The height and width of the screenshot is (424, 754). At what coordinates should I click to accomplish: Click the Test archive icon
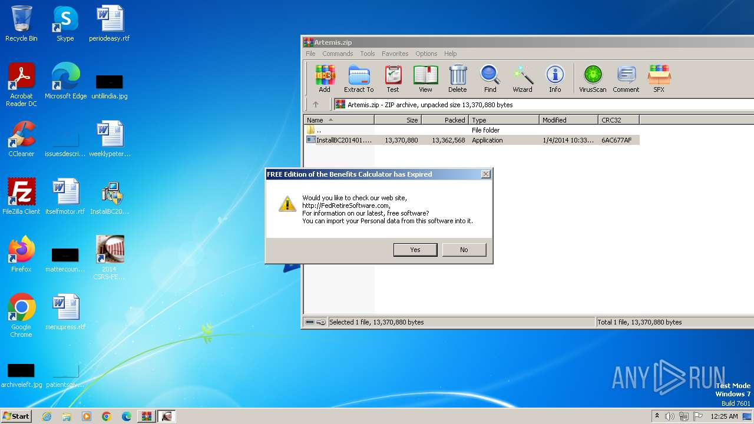(393, 79)
